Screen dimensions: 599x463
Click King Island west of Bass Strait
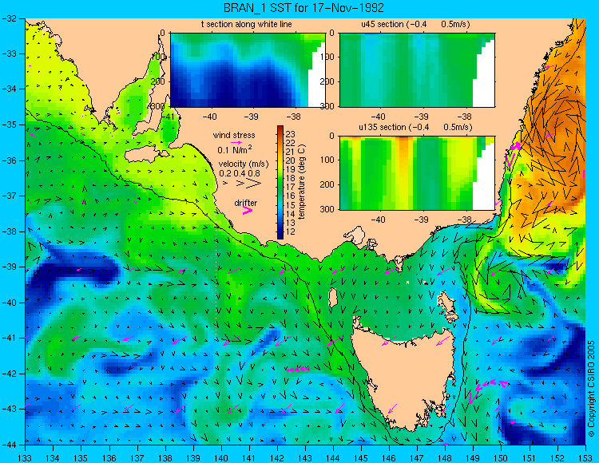point(333,298)
